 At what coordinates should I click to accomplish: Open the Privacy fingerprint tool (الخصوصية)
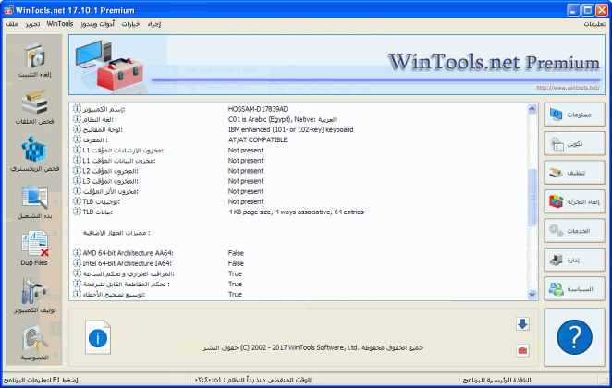[34, 343]
